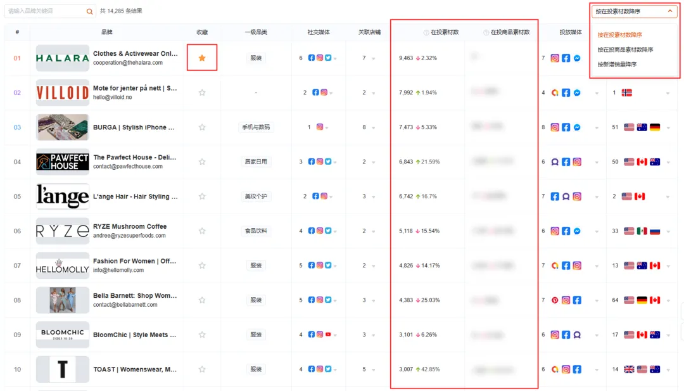Click Canada flag in L'ange row

640,196
